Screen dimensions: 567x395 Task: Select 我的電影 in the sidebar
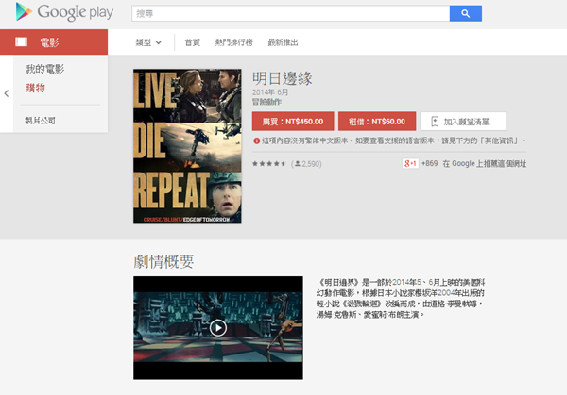[44, 69]
